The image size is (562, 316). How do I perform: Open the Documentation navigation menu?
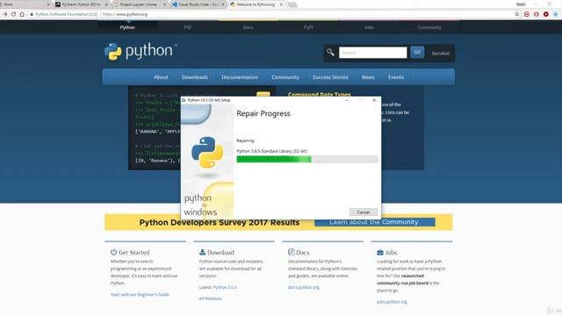(240, 77)
